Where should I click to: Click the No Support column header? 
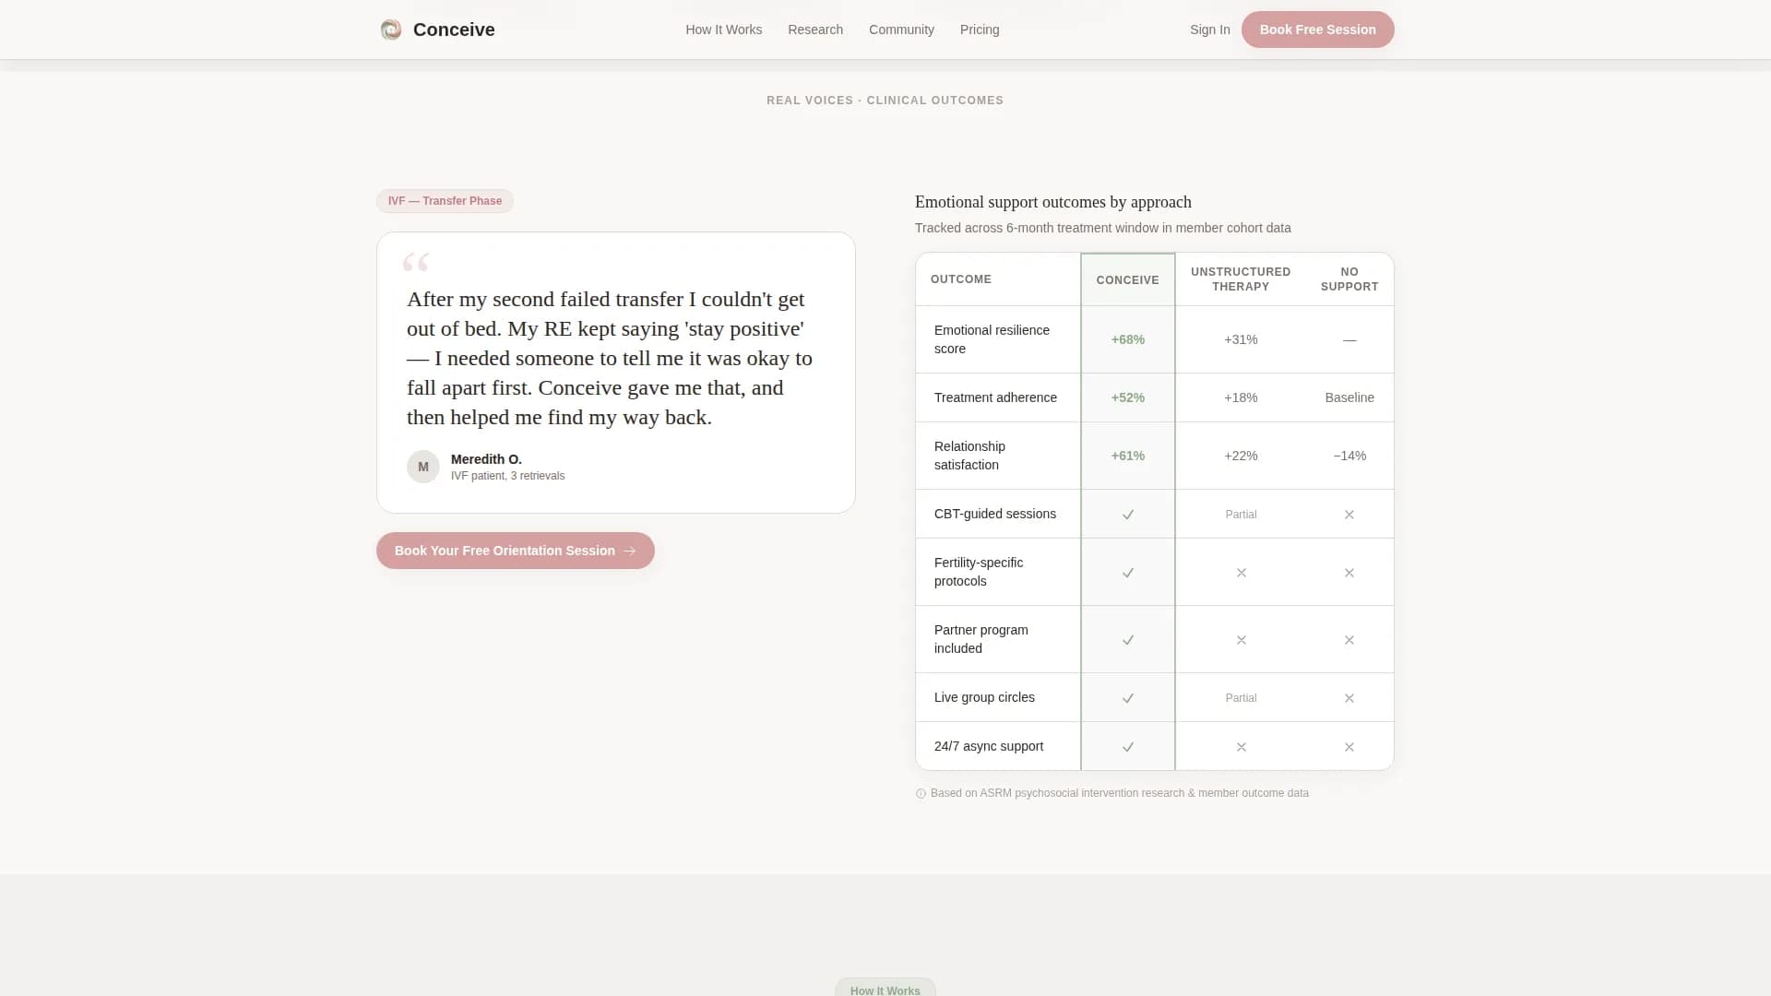pos(1349,279)
